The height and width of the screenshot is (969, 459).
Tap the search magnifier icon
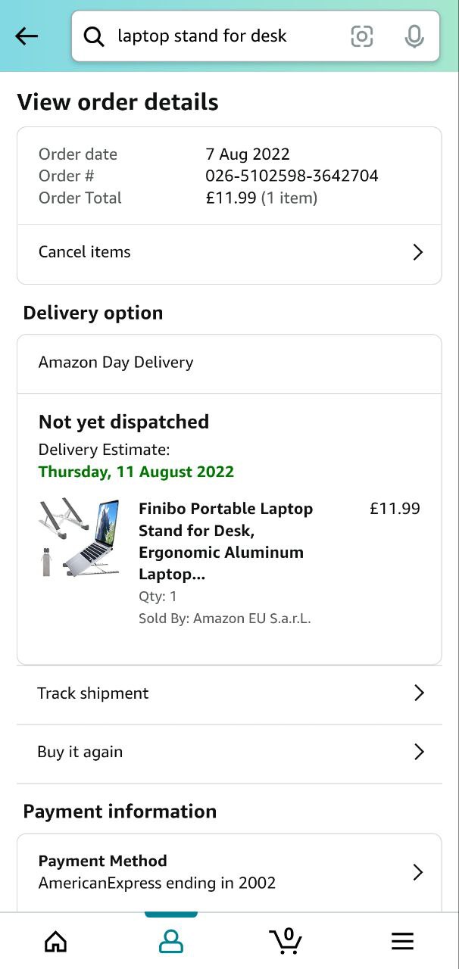click(x=94, y=36)
